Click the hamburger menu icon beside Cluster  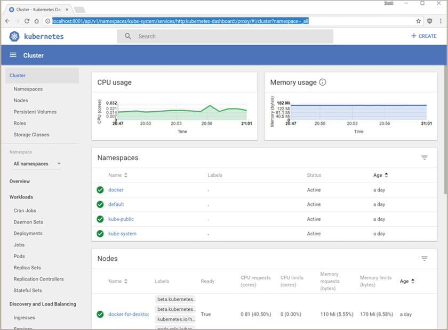point(13,55)
